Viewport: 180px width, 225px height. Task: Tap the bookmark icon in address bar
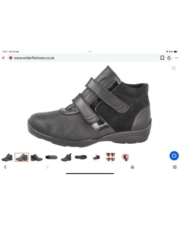pyautogui.click(x=162, y=58)
